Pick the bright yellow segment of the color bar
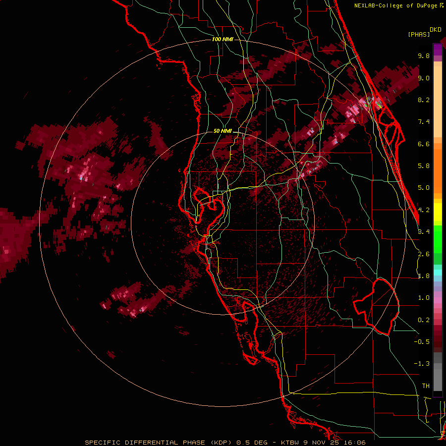Screen dimensions: 446x446 pos(438,212)
